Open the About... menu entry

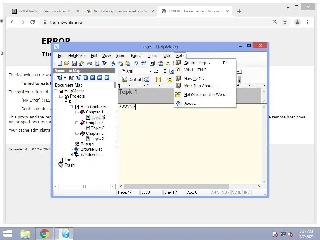click(205, 103)
